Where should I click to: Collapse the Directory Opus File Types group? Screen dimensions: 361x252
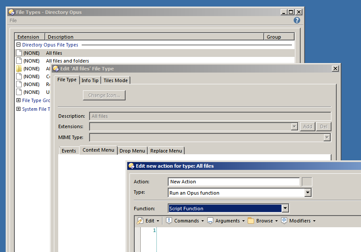tap(18, 44)
